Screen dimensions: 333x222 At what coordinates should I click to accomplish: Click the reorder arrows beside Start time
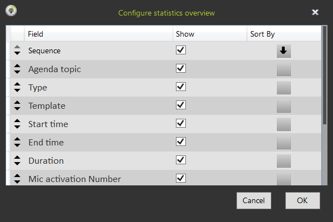pos(17,124)
